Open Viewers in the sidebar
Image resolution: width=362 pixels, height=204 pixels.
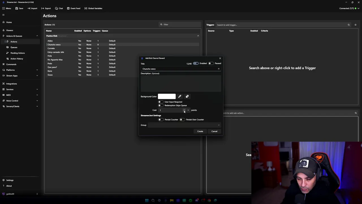click(x=20, y=30)
